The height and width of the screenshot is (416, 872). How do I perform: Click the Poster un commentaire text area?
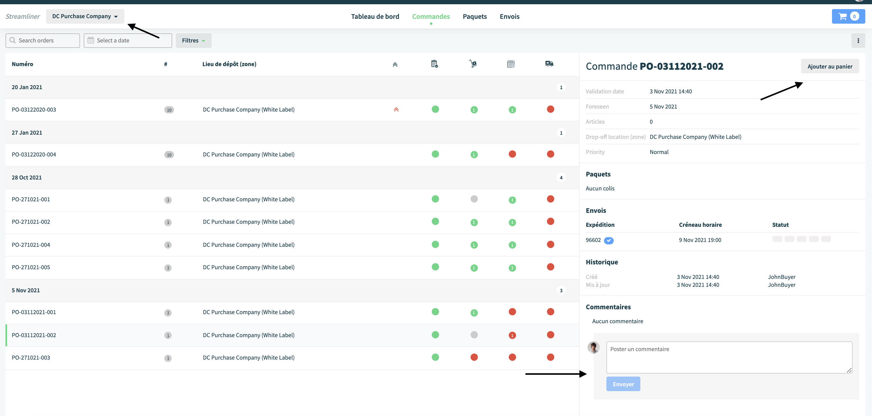pyautogui.click(x=729, y=357)
